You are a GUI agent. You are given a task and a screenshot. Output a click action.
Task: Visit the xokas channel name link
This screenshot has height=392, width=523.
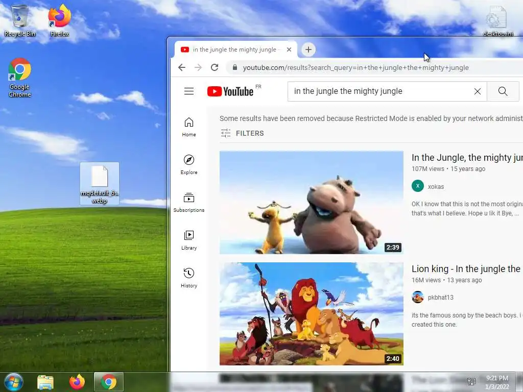[x=436, y=187]
